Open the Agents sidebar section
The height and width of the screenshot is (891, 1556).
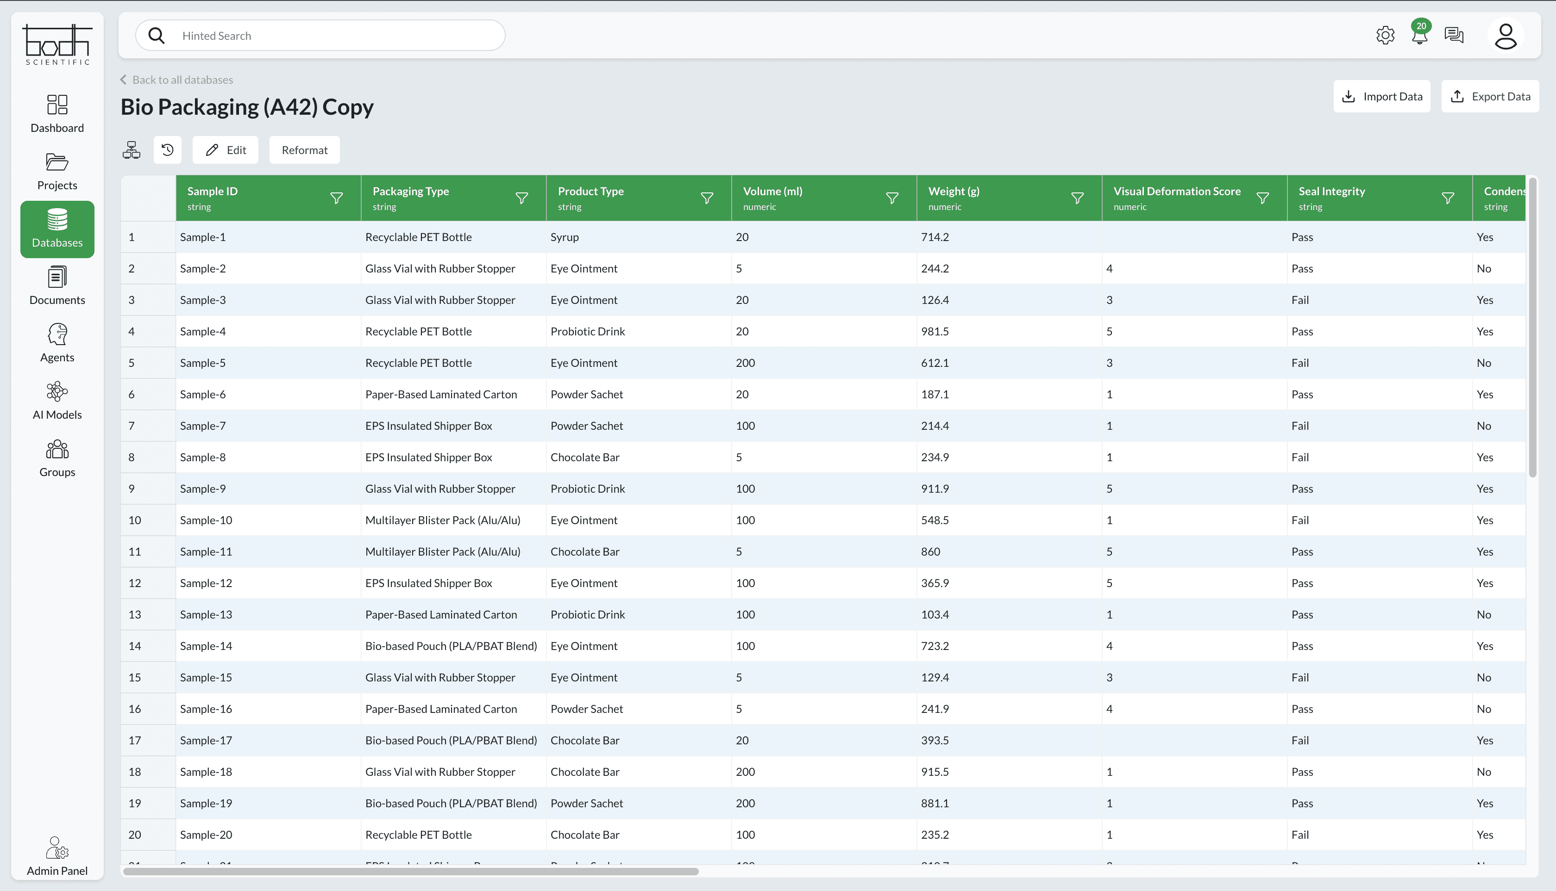tap(57, 343)
